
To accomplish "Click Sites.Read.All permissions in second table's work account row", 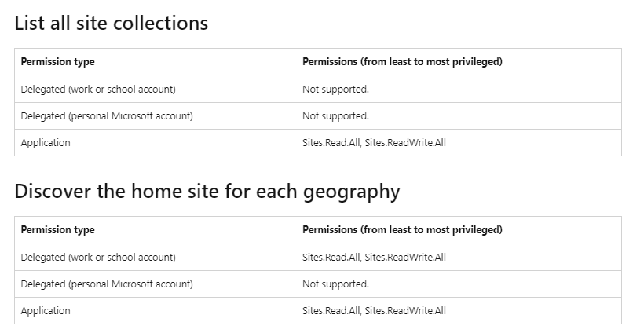I will (375, 257).
